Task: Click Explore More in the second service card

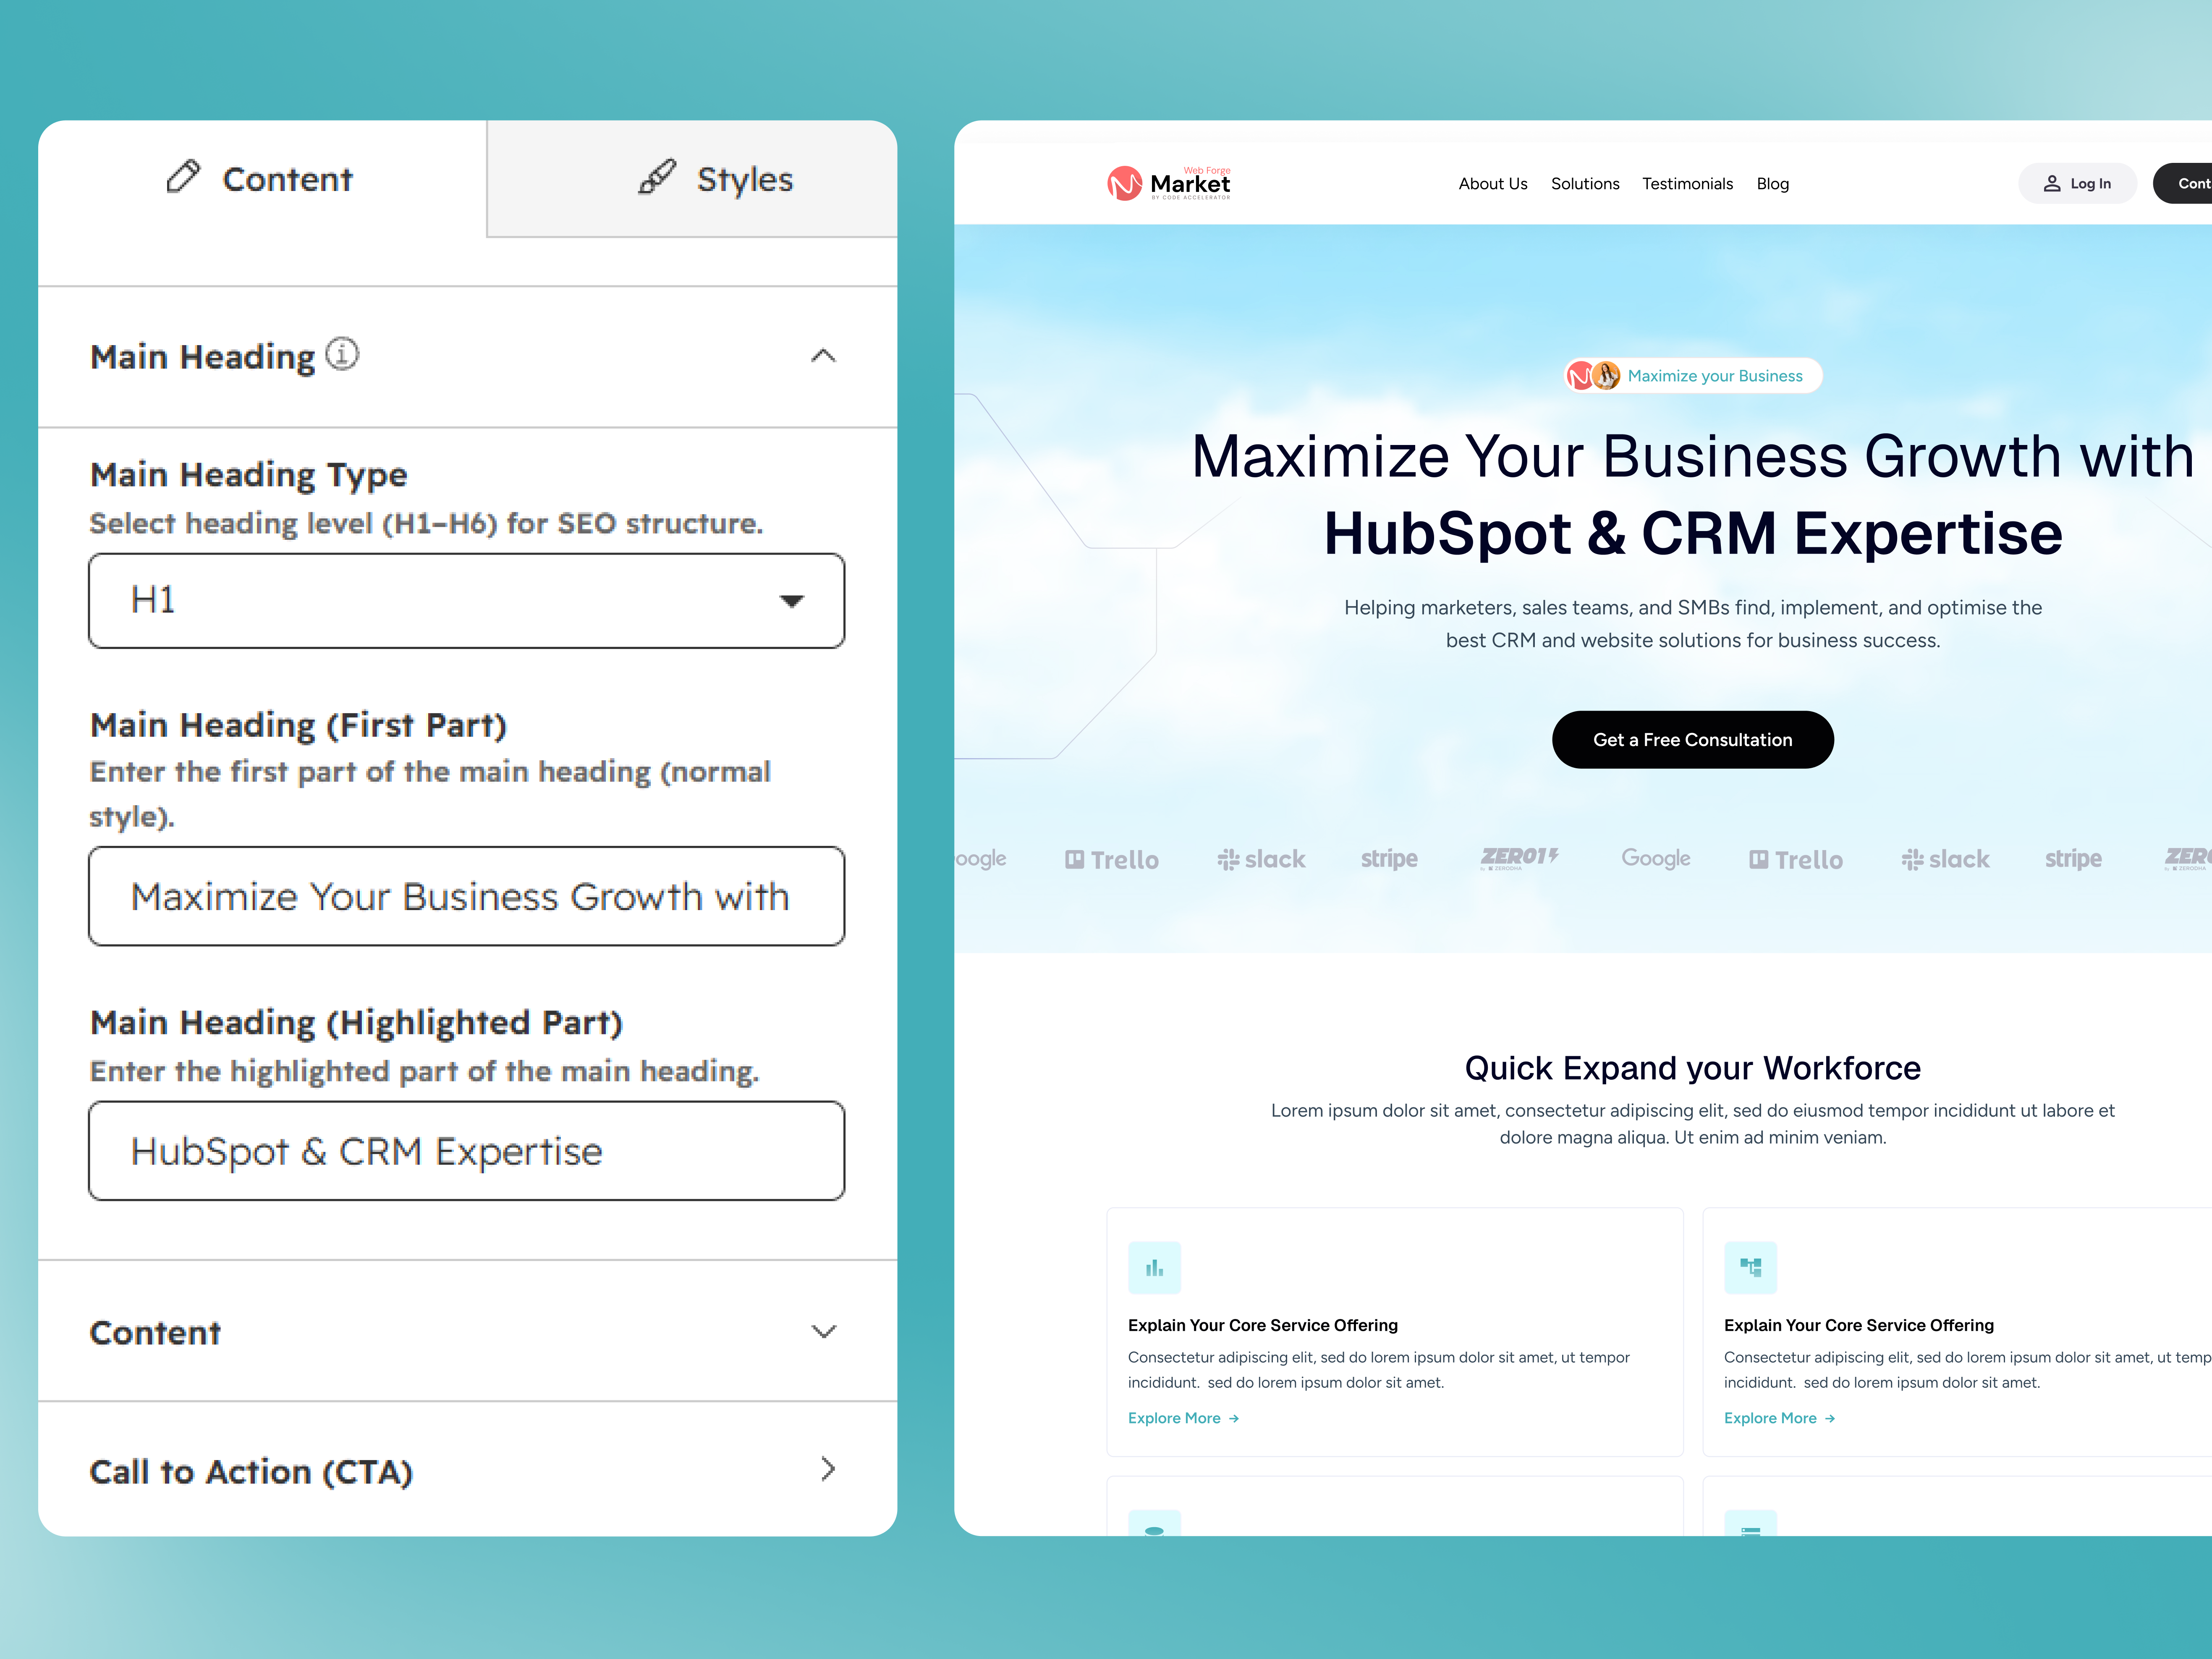Action: pyautogui.click(x=1780, y=1418)
